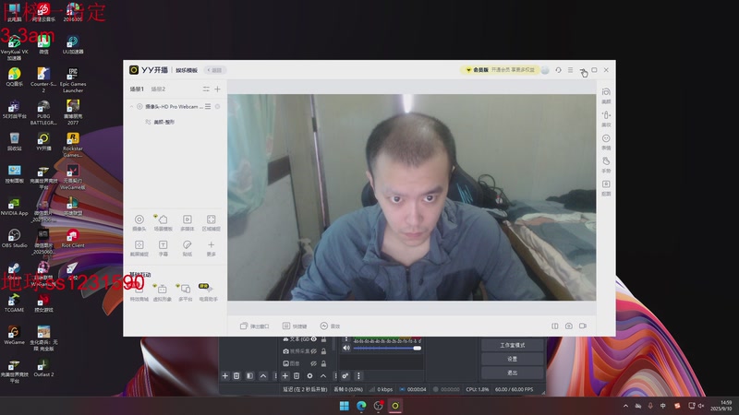Screen dimensions: 739x415
Task: Add a 字幕 subtitle source
Action: click(x=164, y=248)
